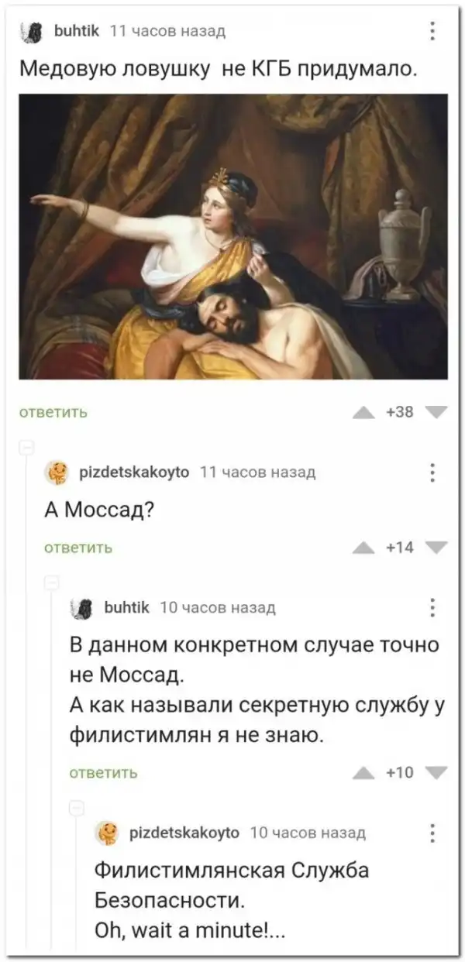Collapse the "А Моссад?" reply thread
Screen dimensions: 465x962
coord(25,447)
